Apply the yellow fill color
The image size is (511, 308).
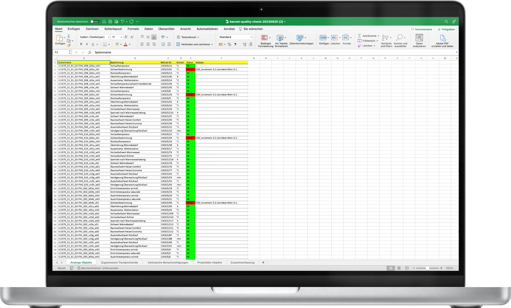[117, 44]
